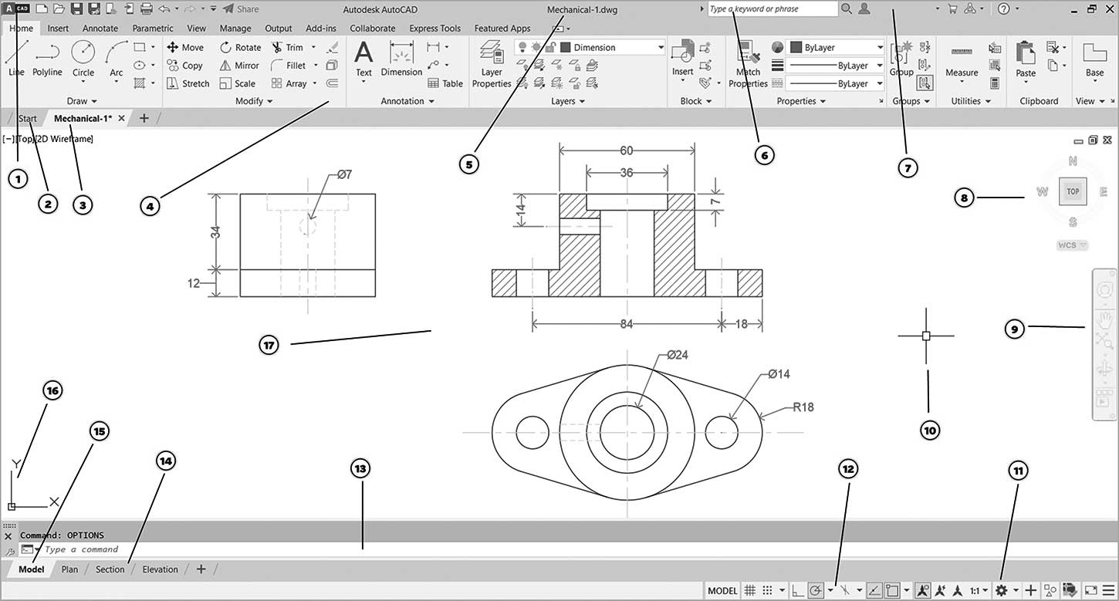Activate the Array command
This screenshot has width=1119, height=601.
tap(289, 83)
